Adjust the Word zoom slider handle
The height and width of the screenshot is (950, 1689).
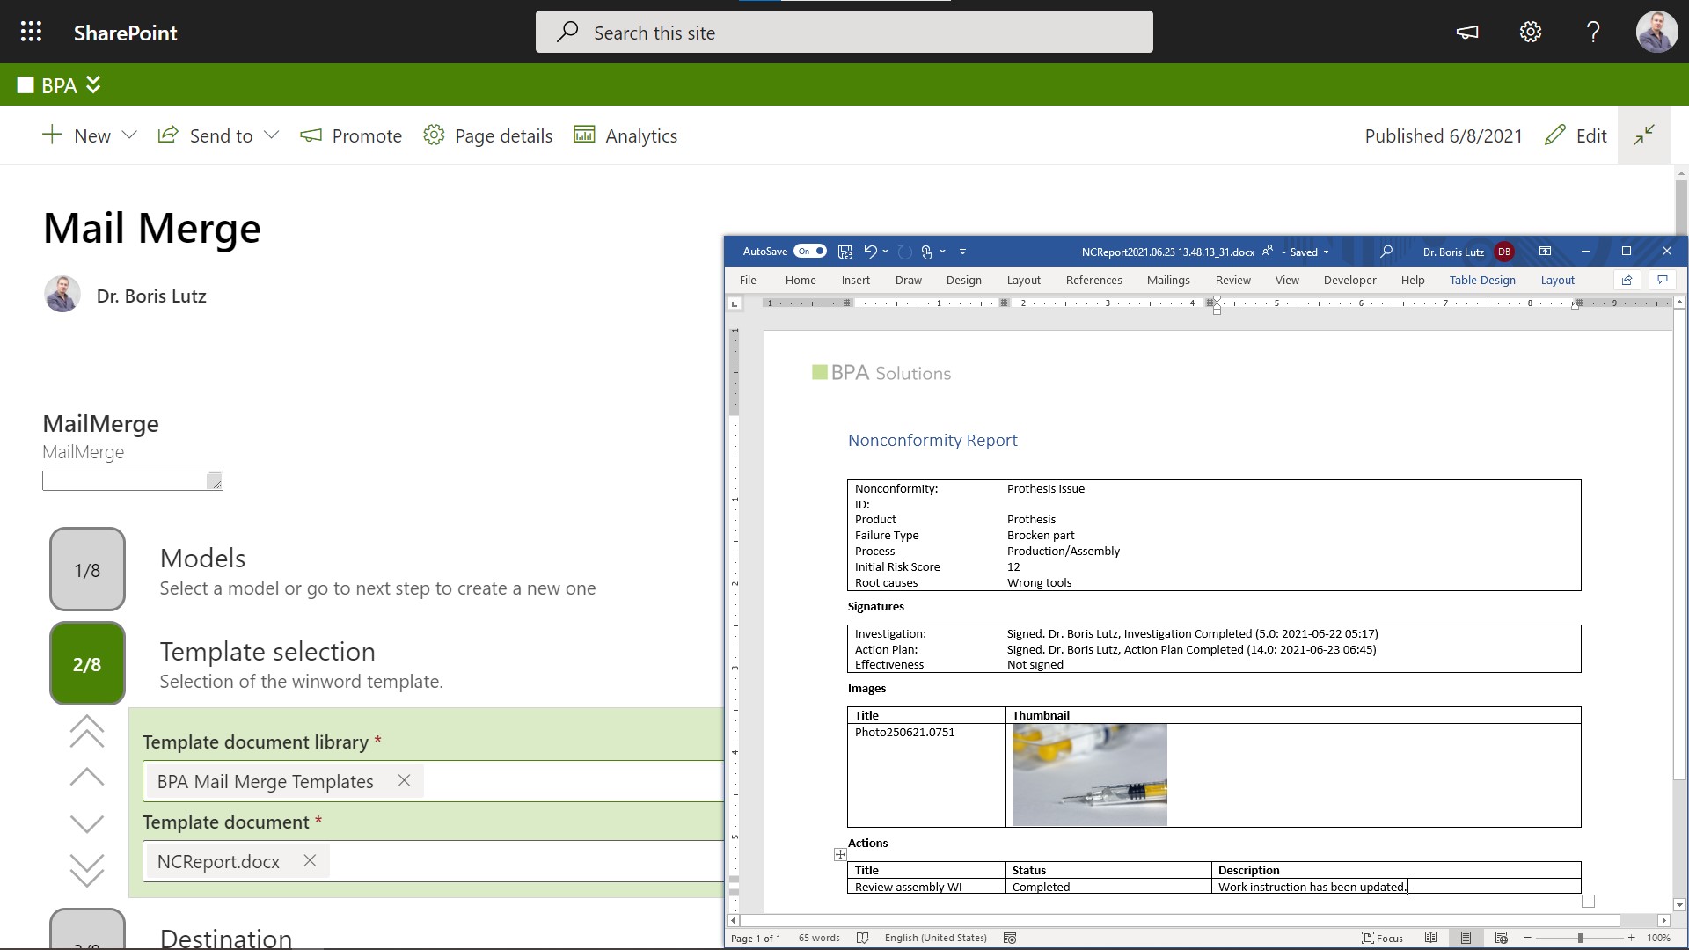[1580, 938]
